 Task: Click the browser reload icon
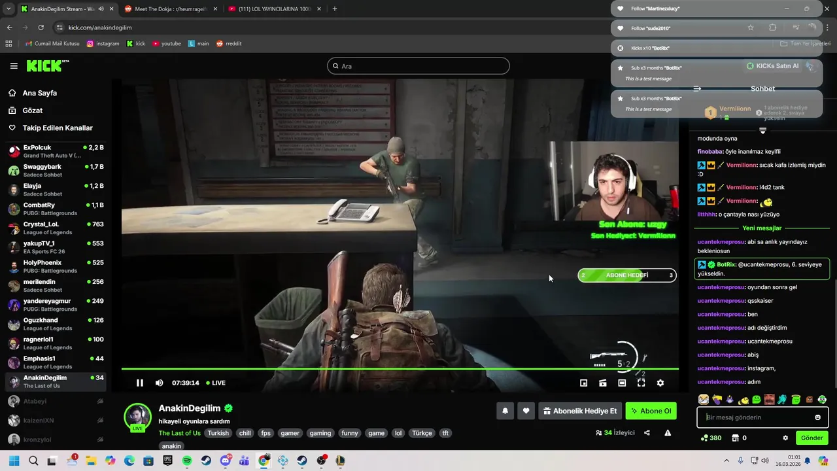click(41, 27)
